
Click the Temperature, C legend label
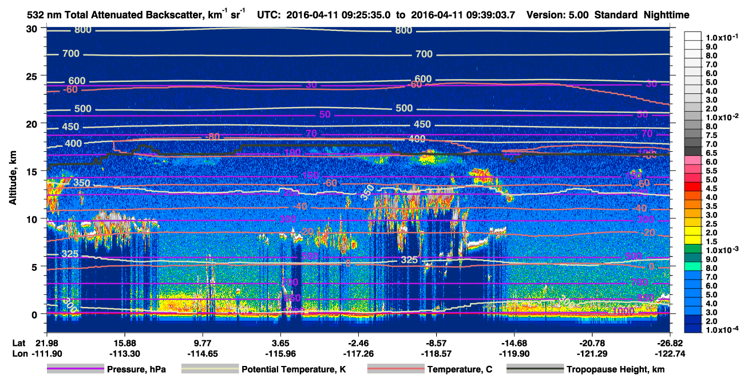(x=460, y=369)
